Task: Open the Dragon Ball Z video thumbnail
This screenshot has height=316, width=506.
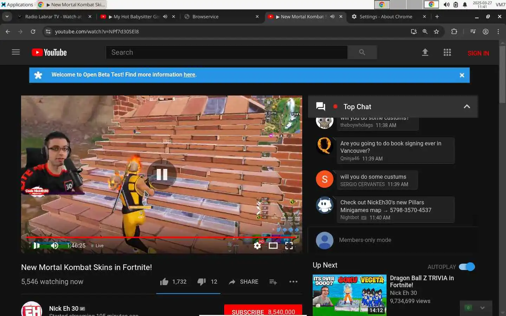Action: pos(350,295)
